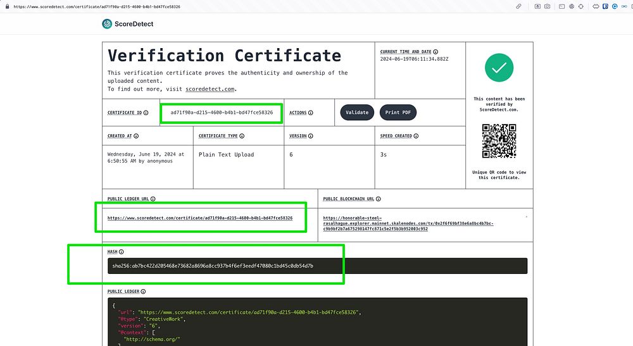Open the skalenodes public blockchain URL link
Viewport: 633px width, 346px height.
click(x=408, y=223)
